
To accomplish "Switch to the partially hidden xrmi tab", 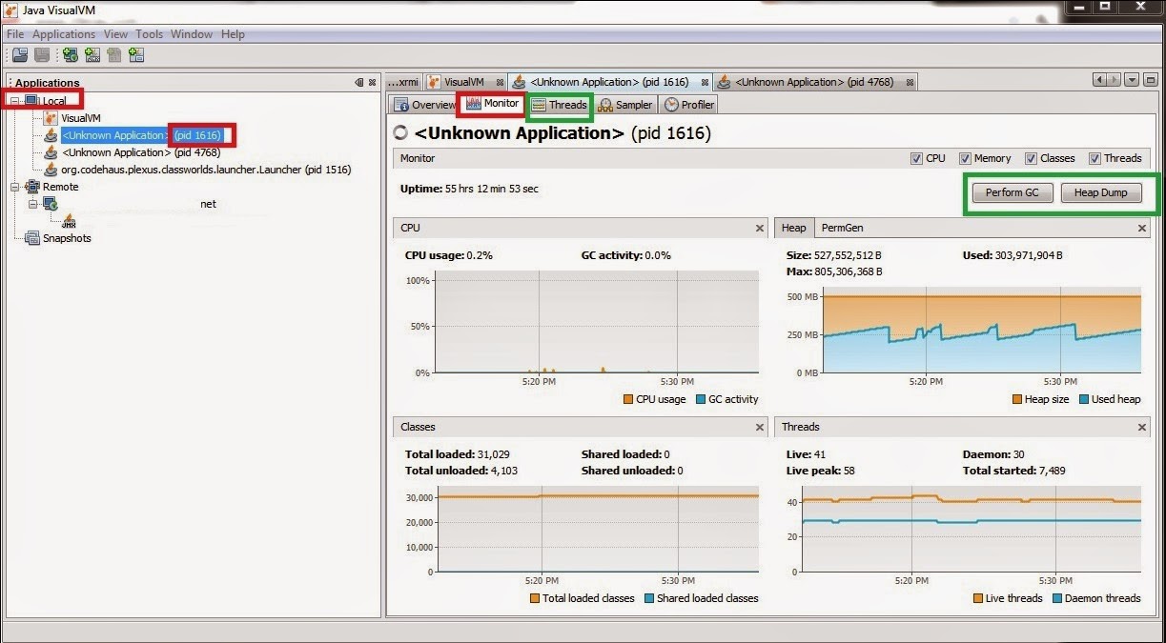I will 402,82.
